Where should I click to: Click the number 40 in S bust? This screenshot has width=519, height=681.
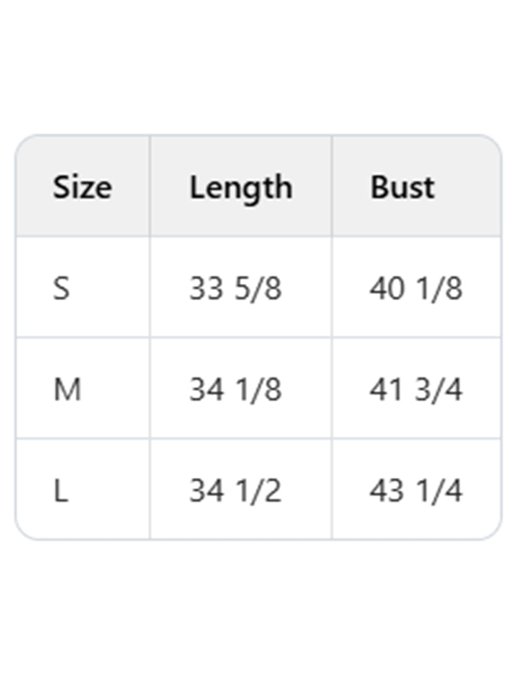tap(387, 289)
